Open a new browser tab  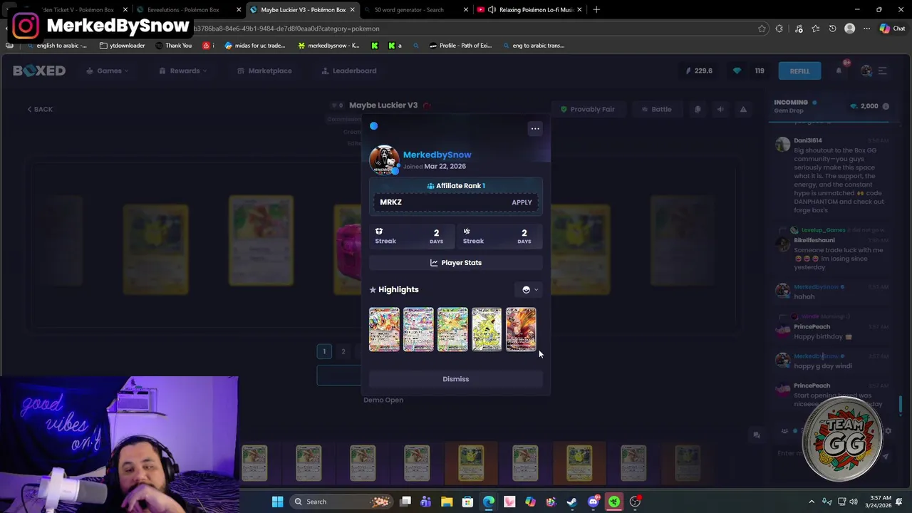(596, 10)
